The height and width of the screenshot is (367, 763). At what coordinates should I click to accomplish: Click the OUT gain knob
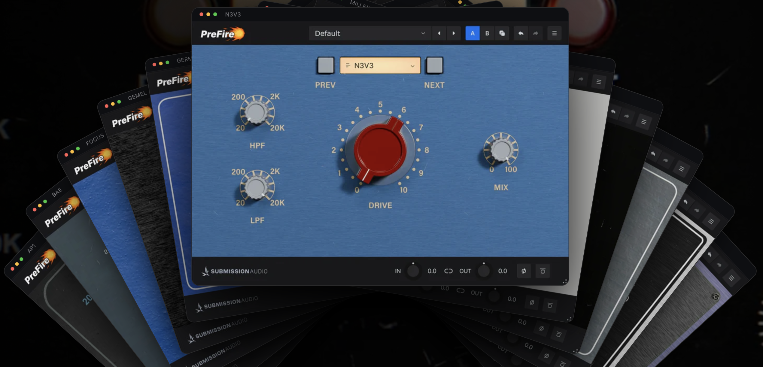coord(484,271)
